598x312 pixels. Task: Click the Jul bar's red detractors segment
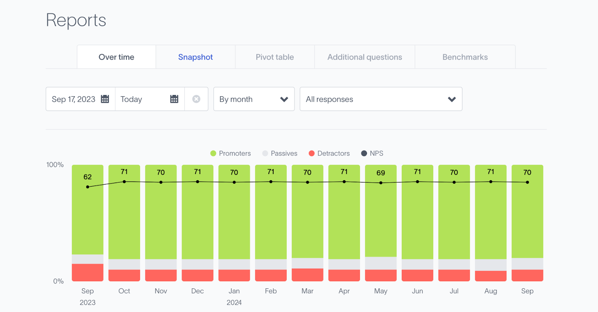(454, 275)
